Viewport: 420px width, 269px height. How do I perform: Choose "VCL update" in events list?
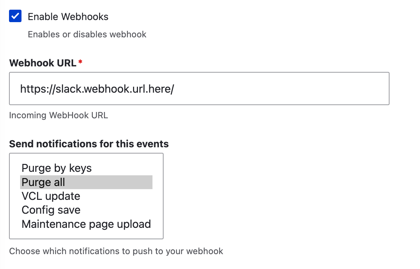[x=51, y=196]
